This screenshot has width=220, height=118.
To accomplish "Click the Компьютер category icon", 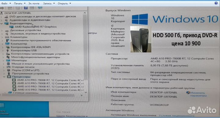I will pos(7,44).
